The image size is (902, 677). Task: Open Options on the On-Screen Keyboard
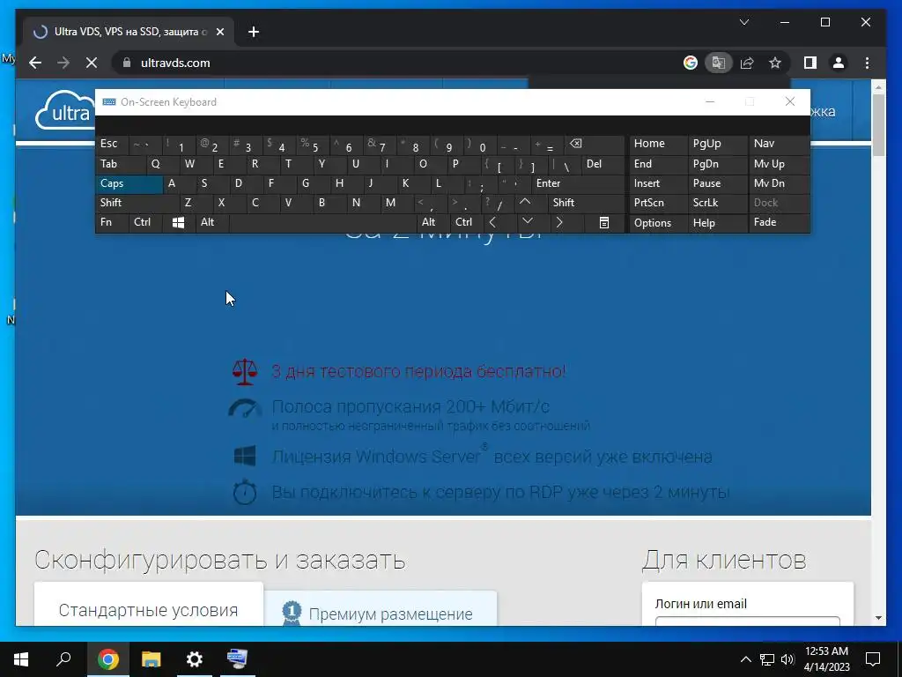pos(658,223)
